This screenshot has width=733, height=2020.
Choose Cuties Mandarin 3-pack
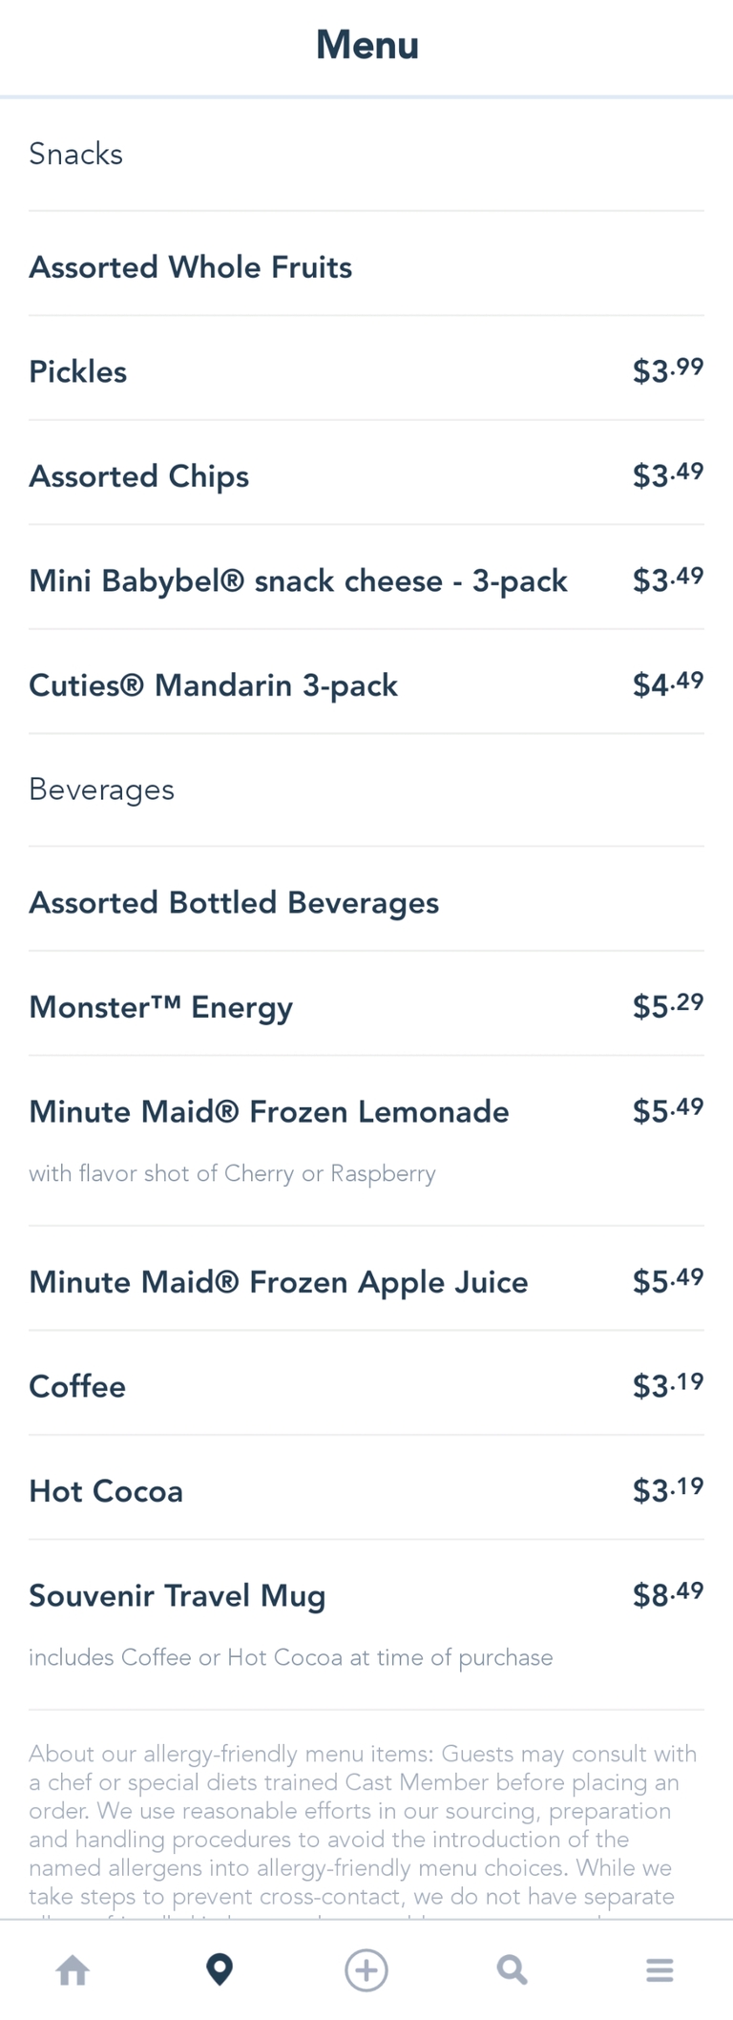click(213, 685)
